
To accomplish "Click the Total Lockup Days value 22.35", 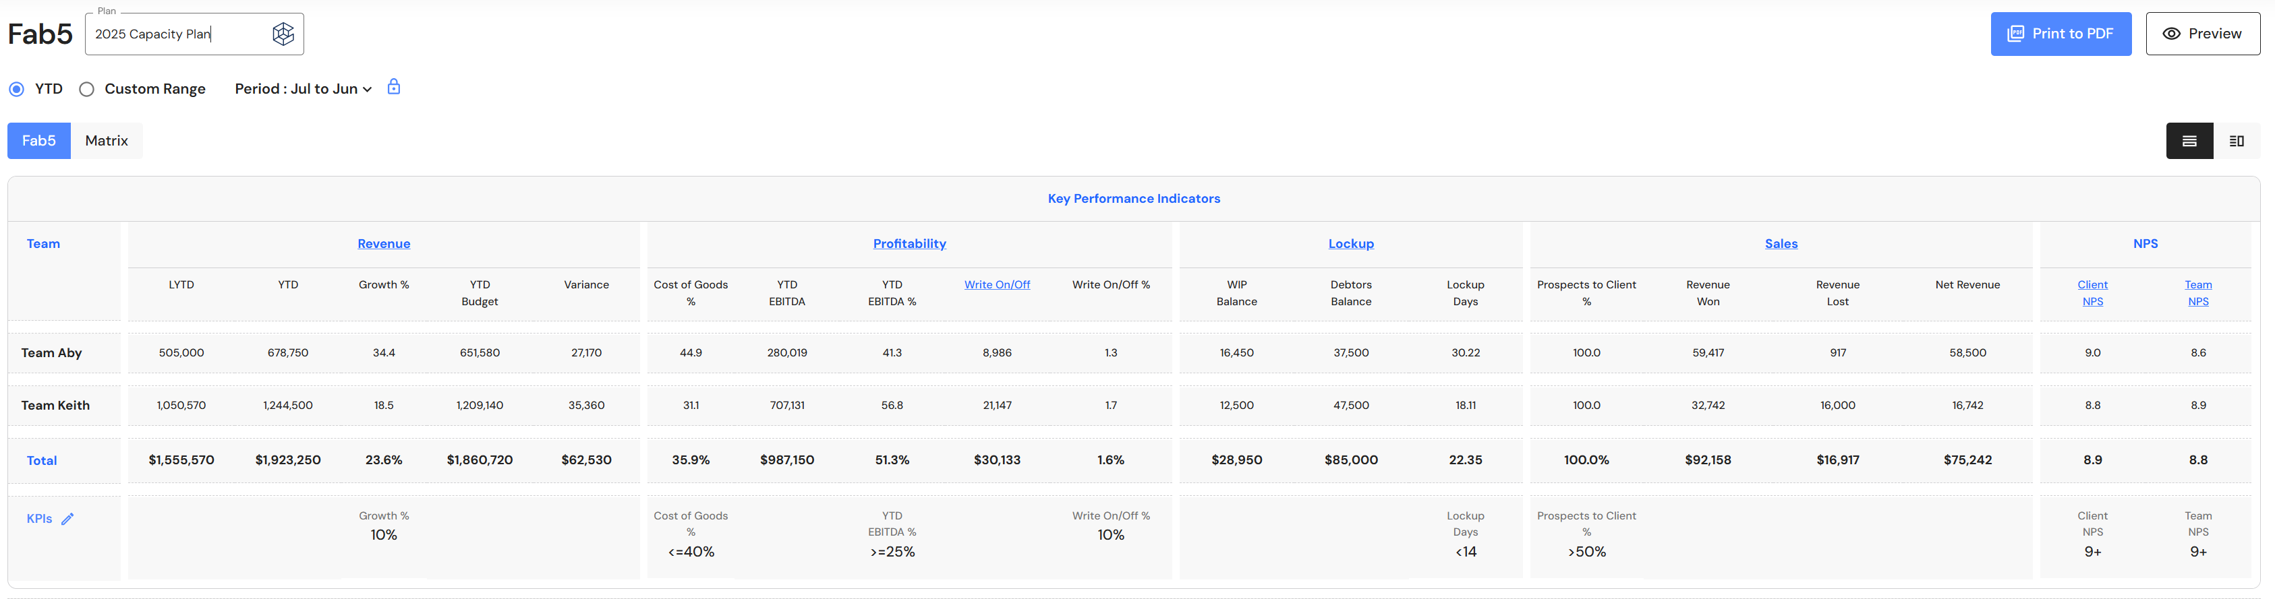I will pyautogui.click(x=1465, y=460).
